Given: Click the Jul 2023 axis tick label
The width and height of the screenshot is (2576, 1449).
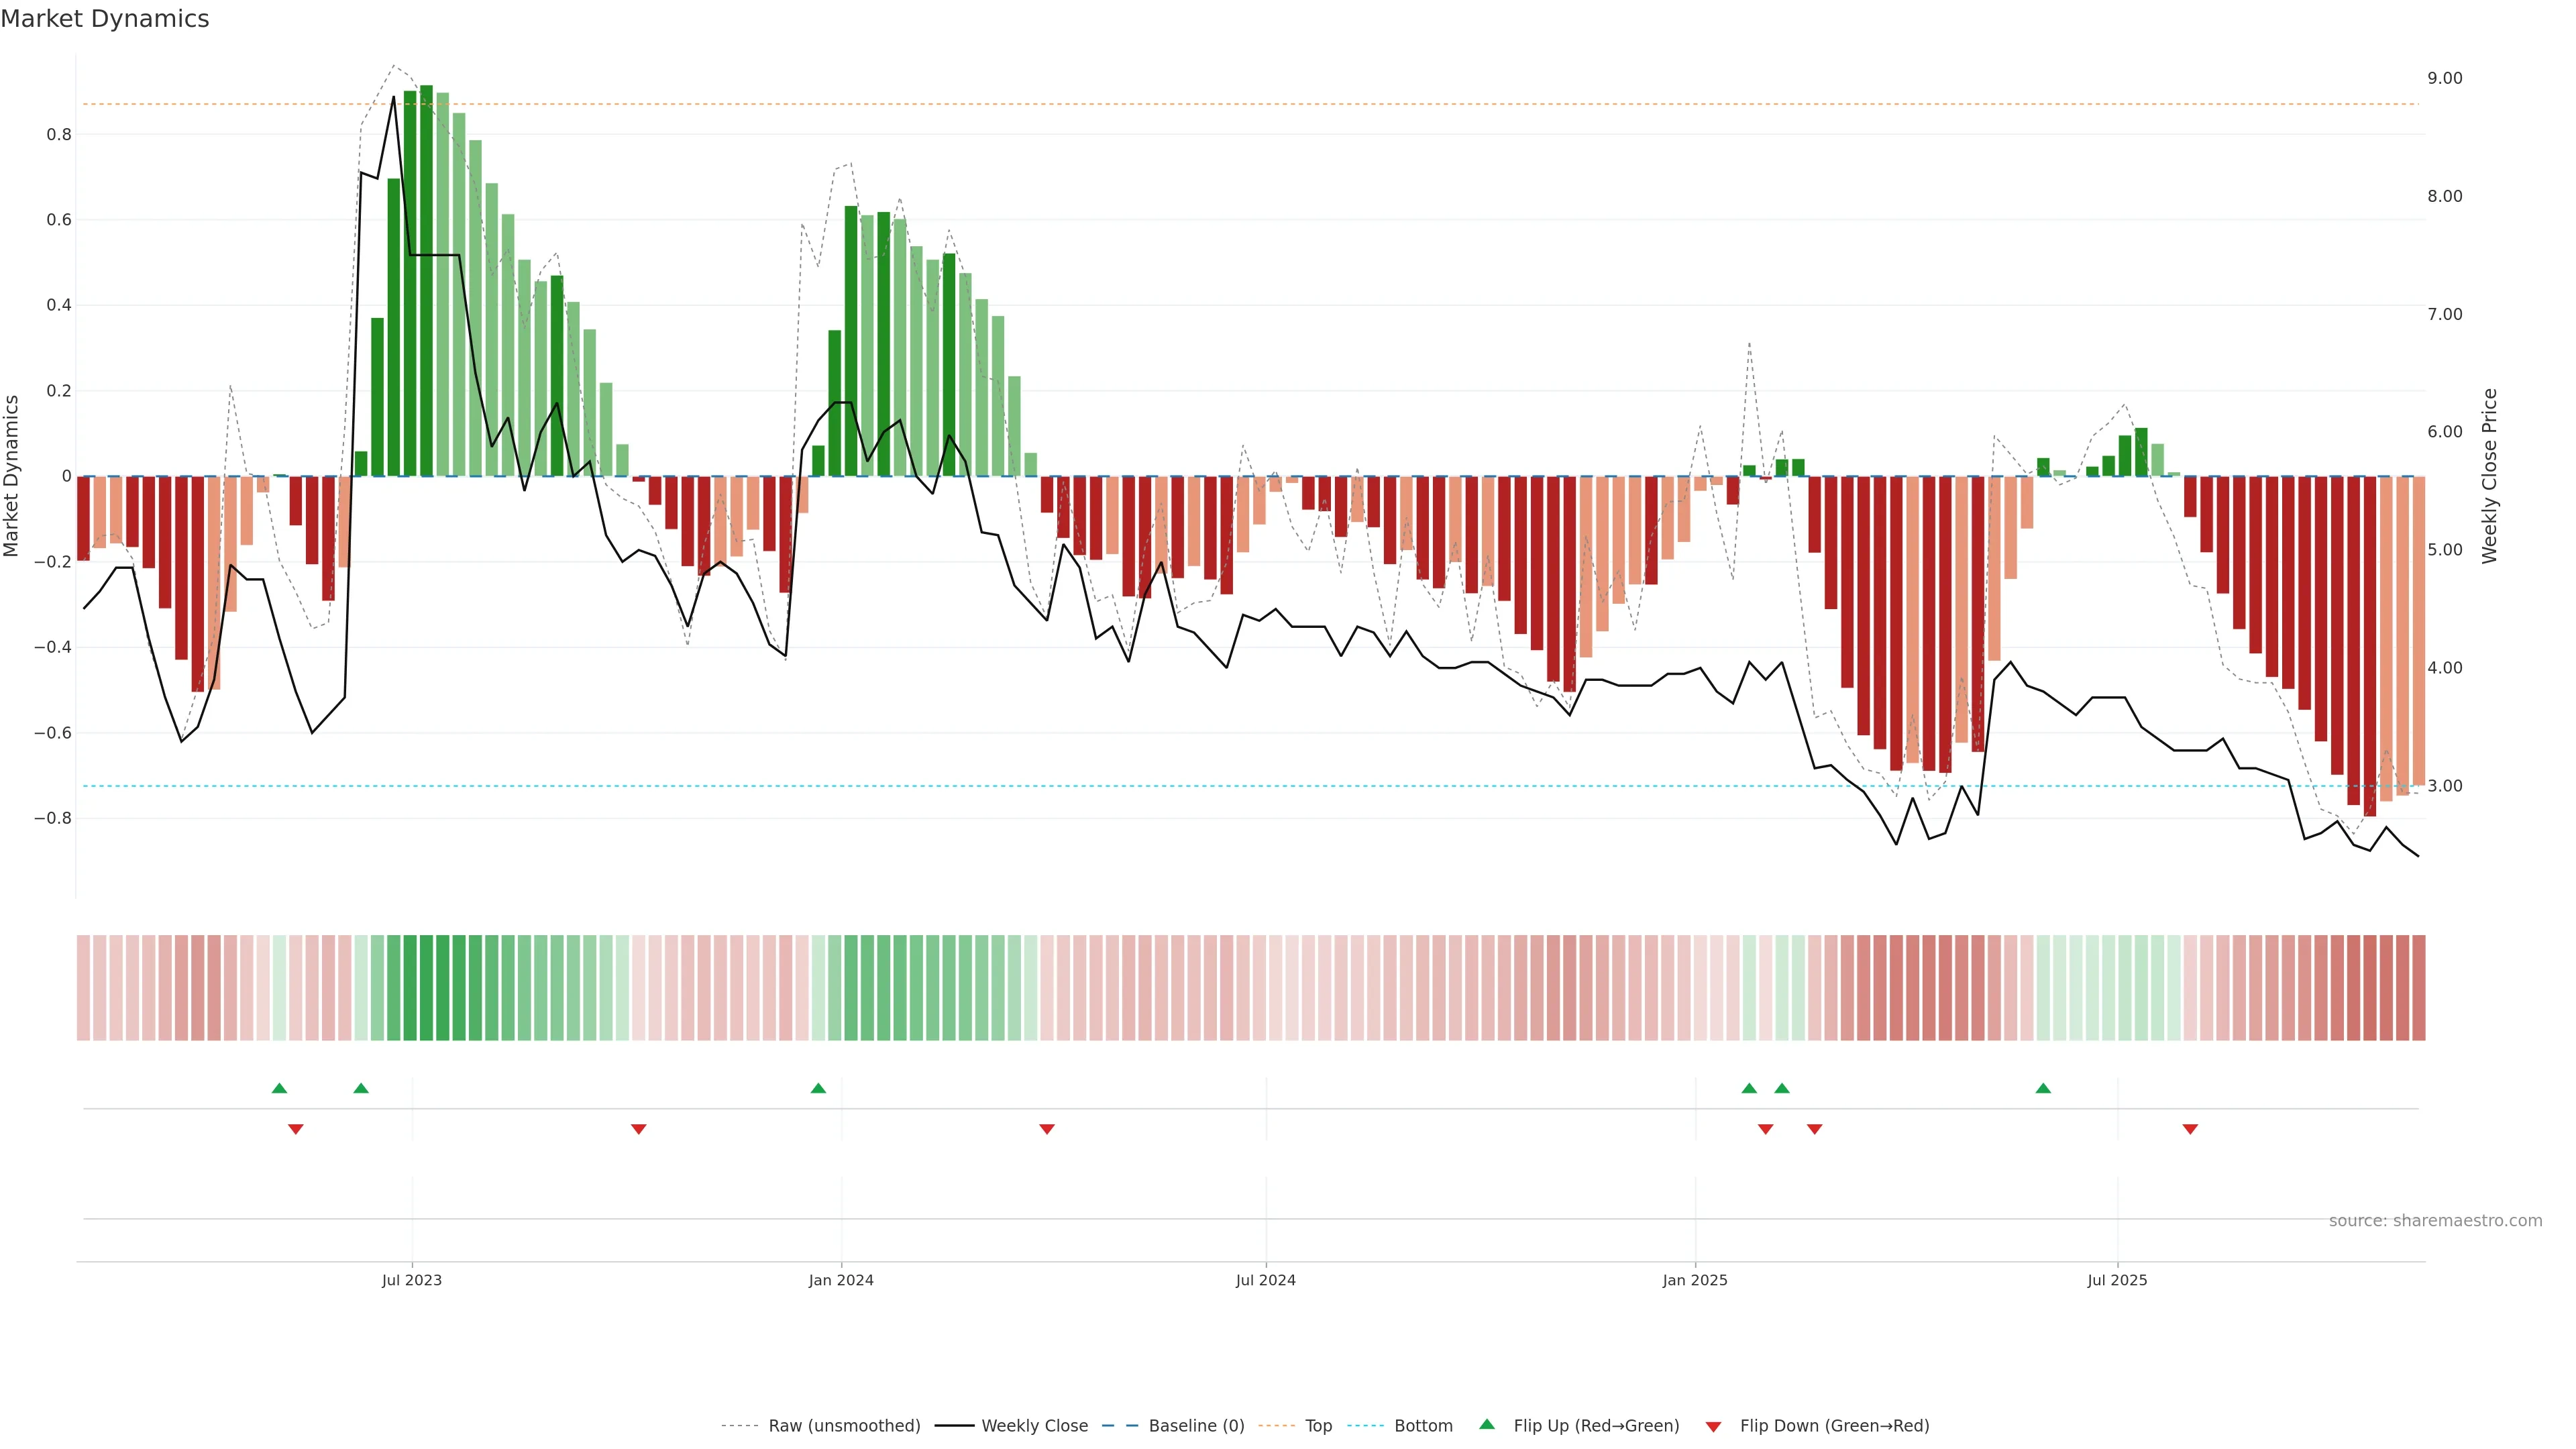Looking at the screenshot, I should tap(411, 1280).
